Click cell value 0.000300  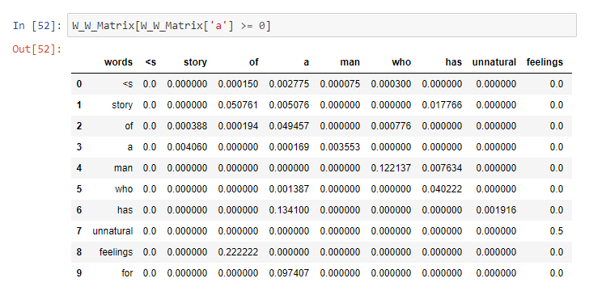point(391,84)
